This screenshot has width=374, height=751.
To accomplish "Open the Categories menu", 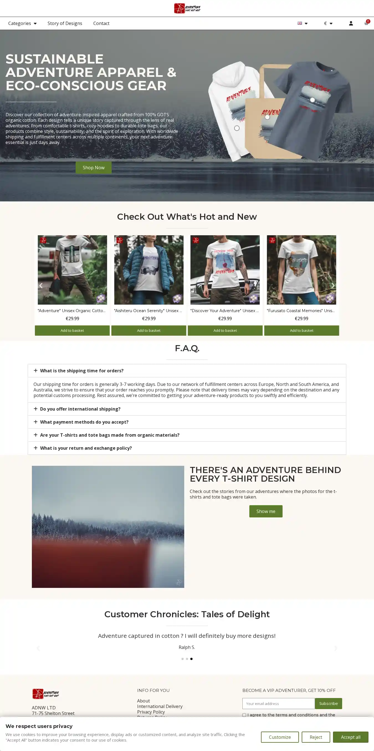I will (x=22, y=23).
